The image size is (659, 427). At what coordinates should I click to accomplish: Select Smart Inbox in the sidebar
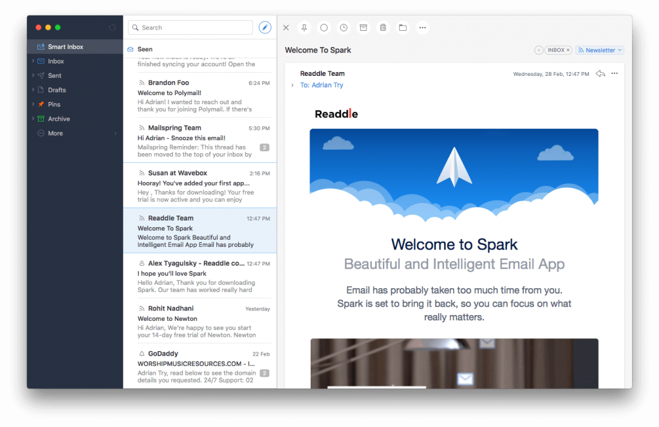coord(65,47)
